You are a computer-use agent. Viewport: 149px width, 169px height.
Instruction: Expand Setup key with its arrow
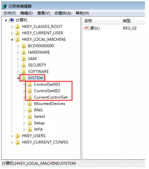24,123
